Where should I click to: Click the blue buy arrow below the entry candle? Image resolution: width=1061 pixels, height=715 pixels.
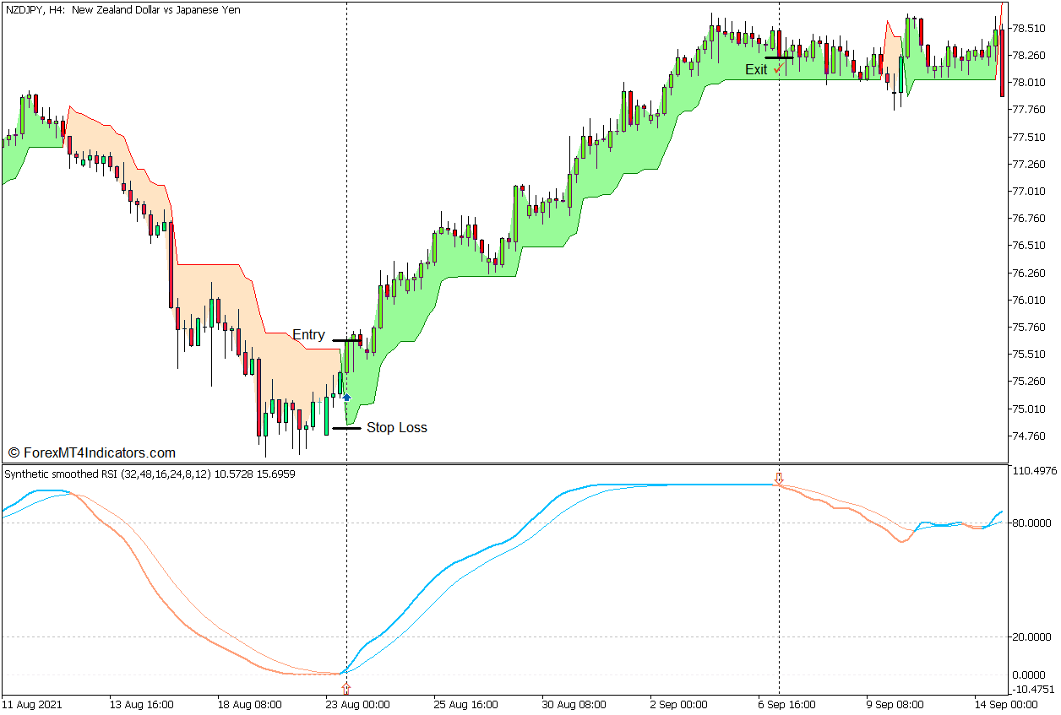pos(346,396)
